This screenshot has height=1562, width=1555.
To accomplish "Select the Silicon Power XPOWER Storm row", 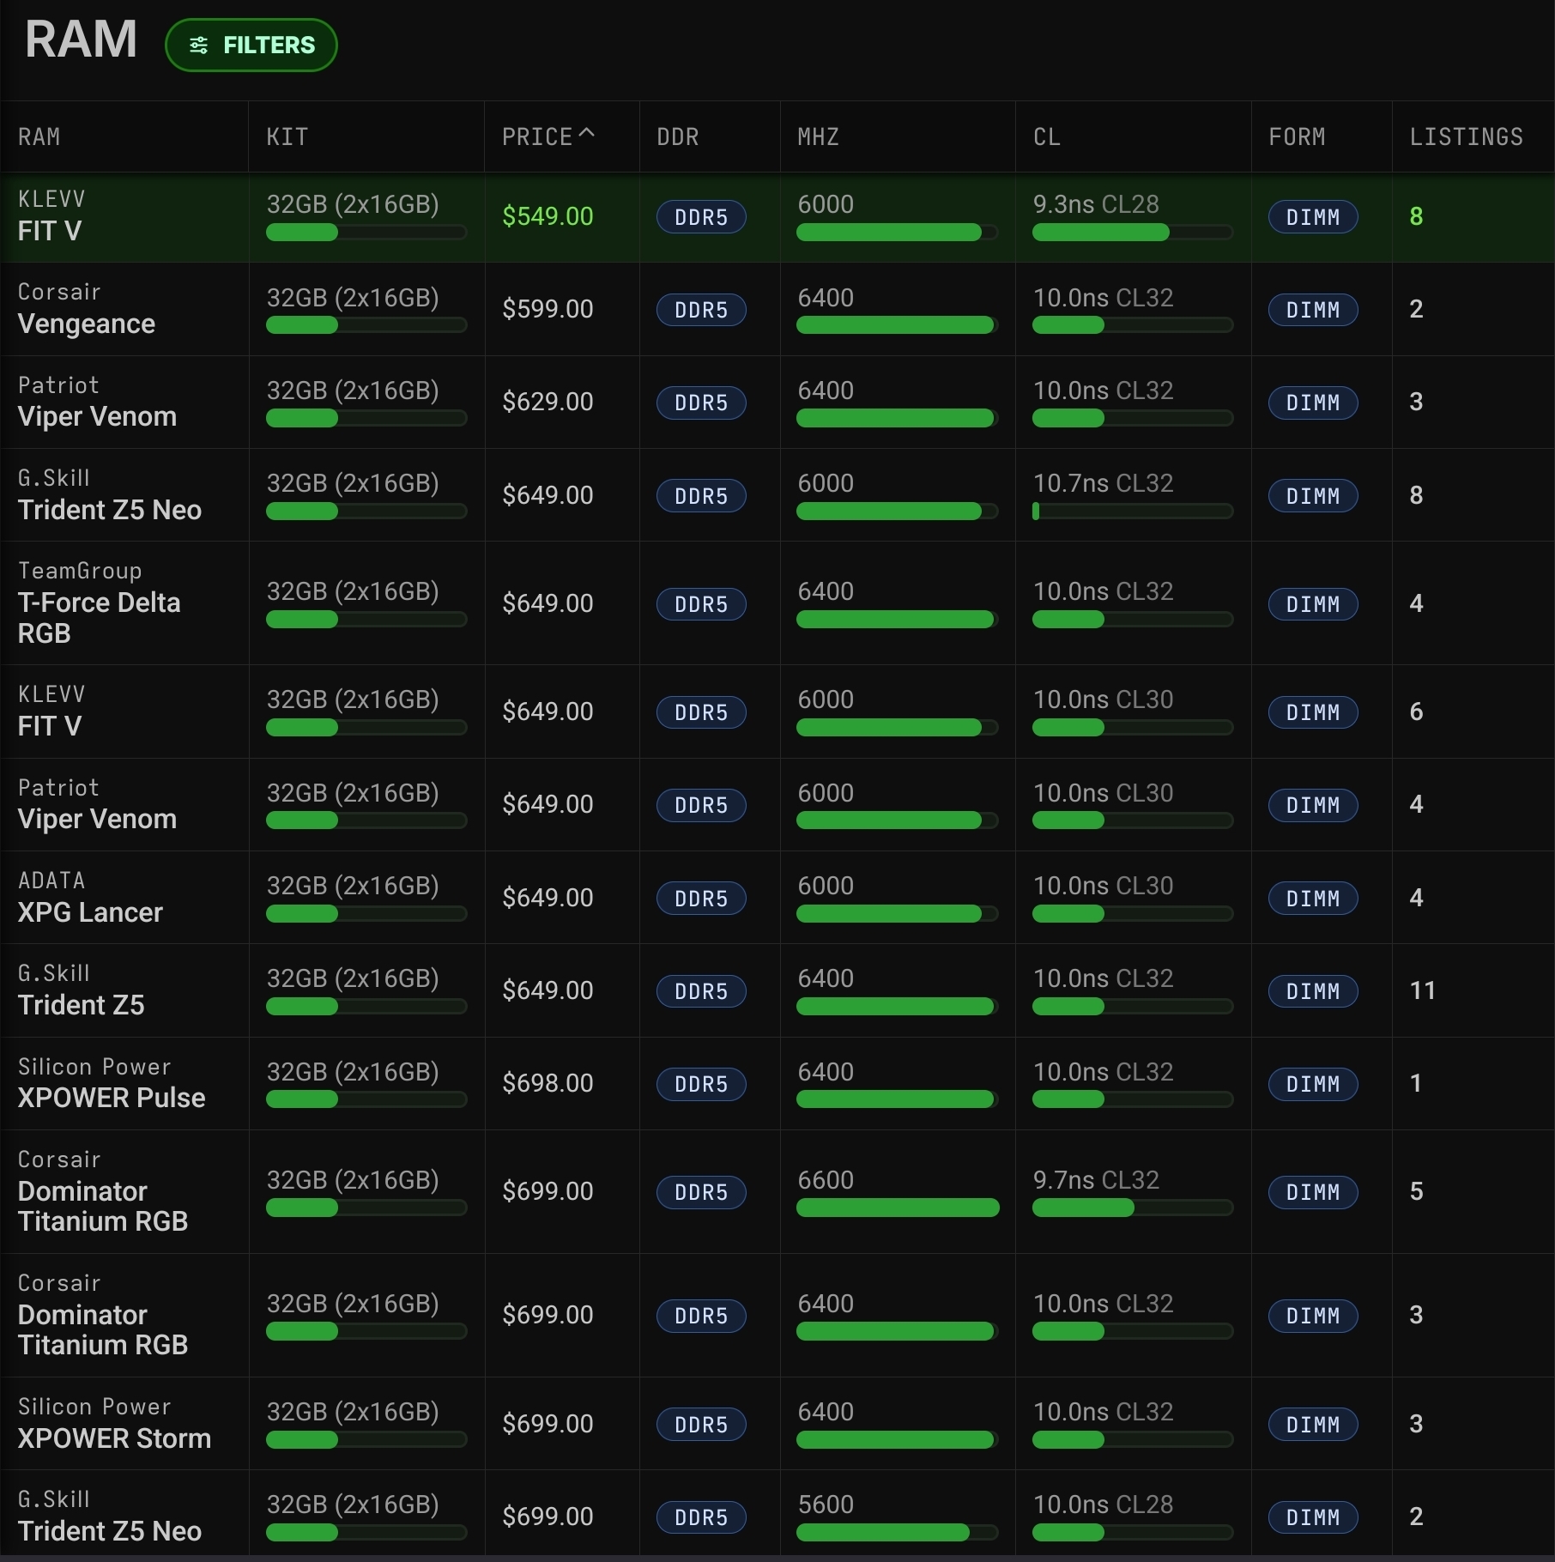I will (x=777, y=1423).
